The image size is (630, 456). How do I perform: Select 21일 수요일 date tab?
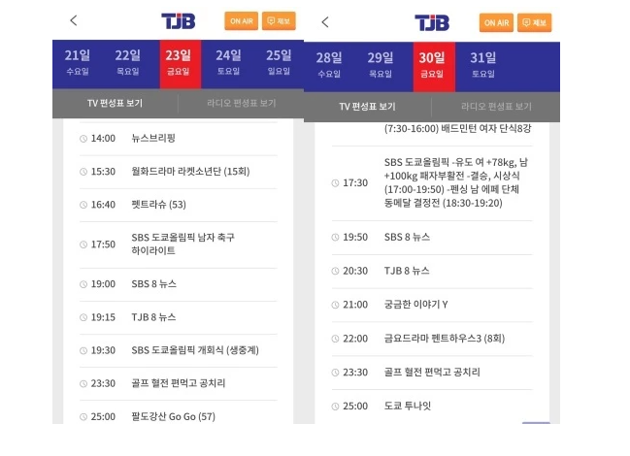(77, 62)
